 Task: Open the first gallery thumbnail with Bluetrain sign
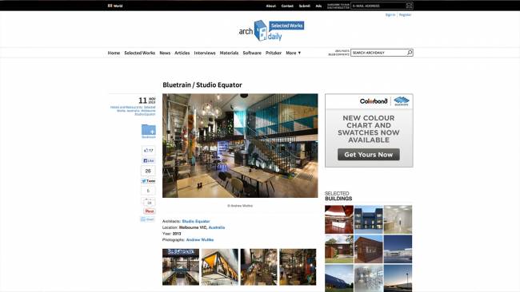pyautogui.click(x=181, y=266)
